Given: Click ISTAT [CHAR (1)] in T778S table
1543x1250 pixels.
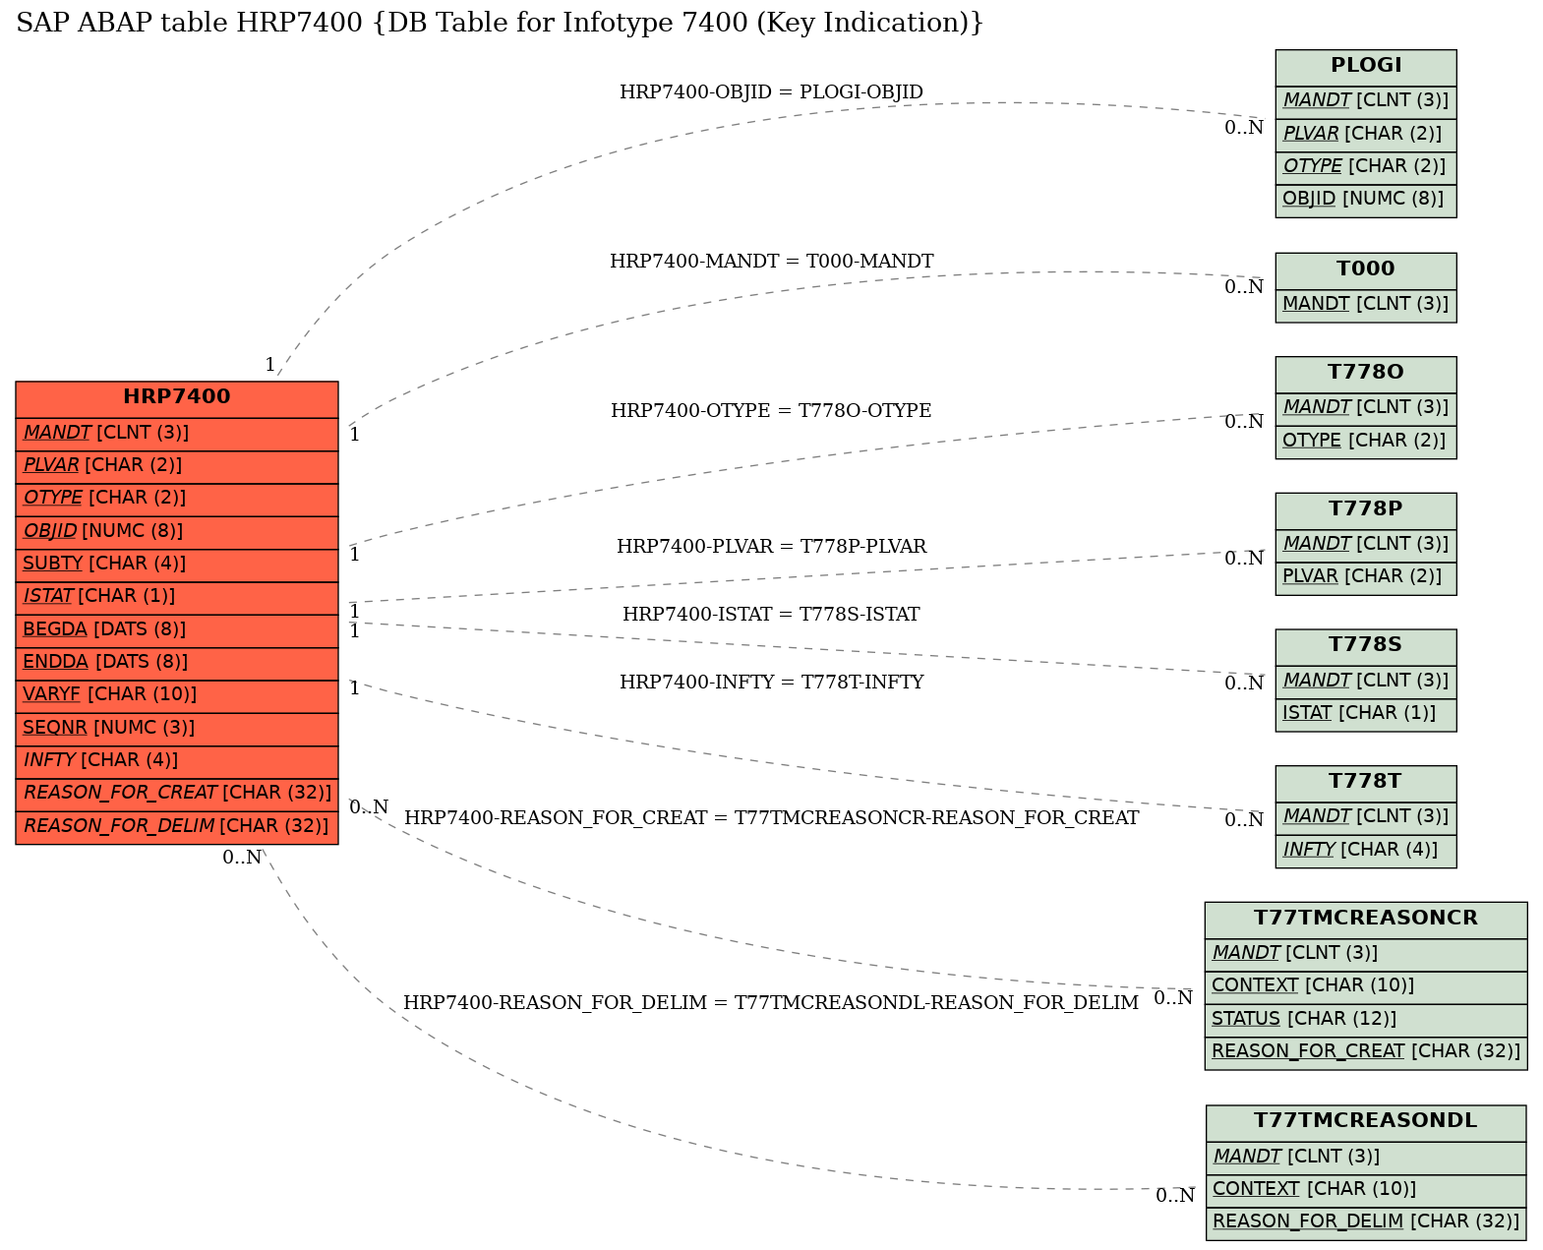Looking at the screenshot, I should [1366, 714].
